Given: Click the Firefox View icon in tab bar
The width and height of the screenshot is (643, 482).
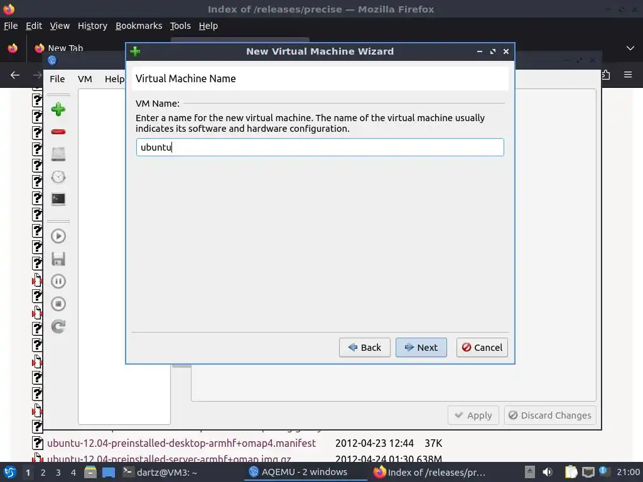Looking at the screenshot, I should pos(13,48).
